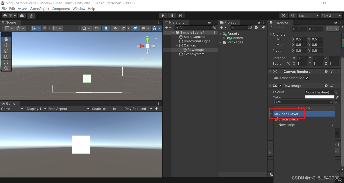Select the Move tool

pos(6,45)
